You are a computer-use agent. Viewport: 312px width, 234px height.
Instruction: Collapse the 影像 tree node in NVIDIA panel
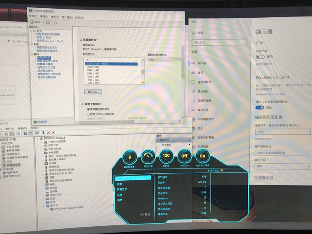(x=32, y=44)
